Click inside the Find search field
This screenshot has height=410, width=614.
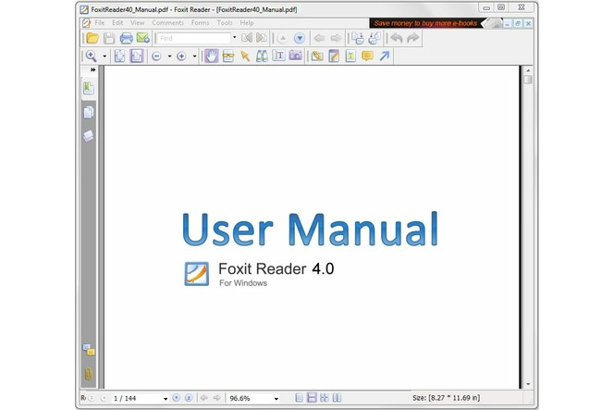tap(194, 38)
